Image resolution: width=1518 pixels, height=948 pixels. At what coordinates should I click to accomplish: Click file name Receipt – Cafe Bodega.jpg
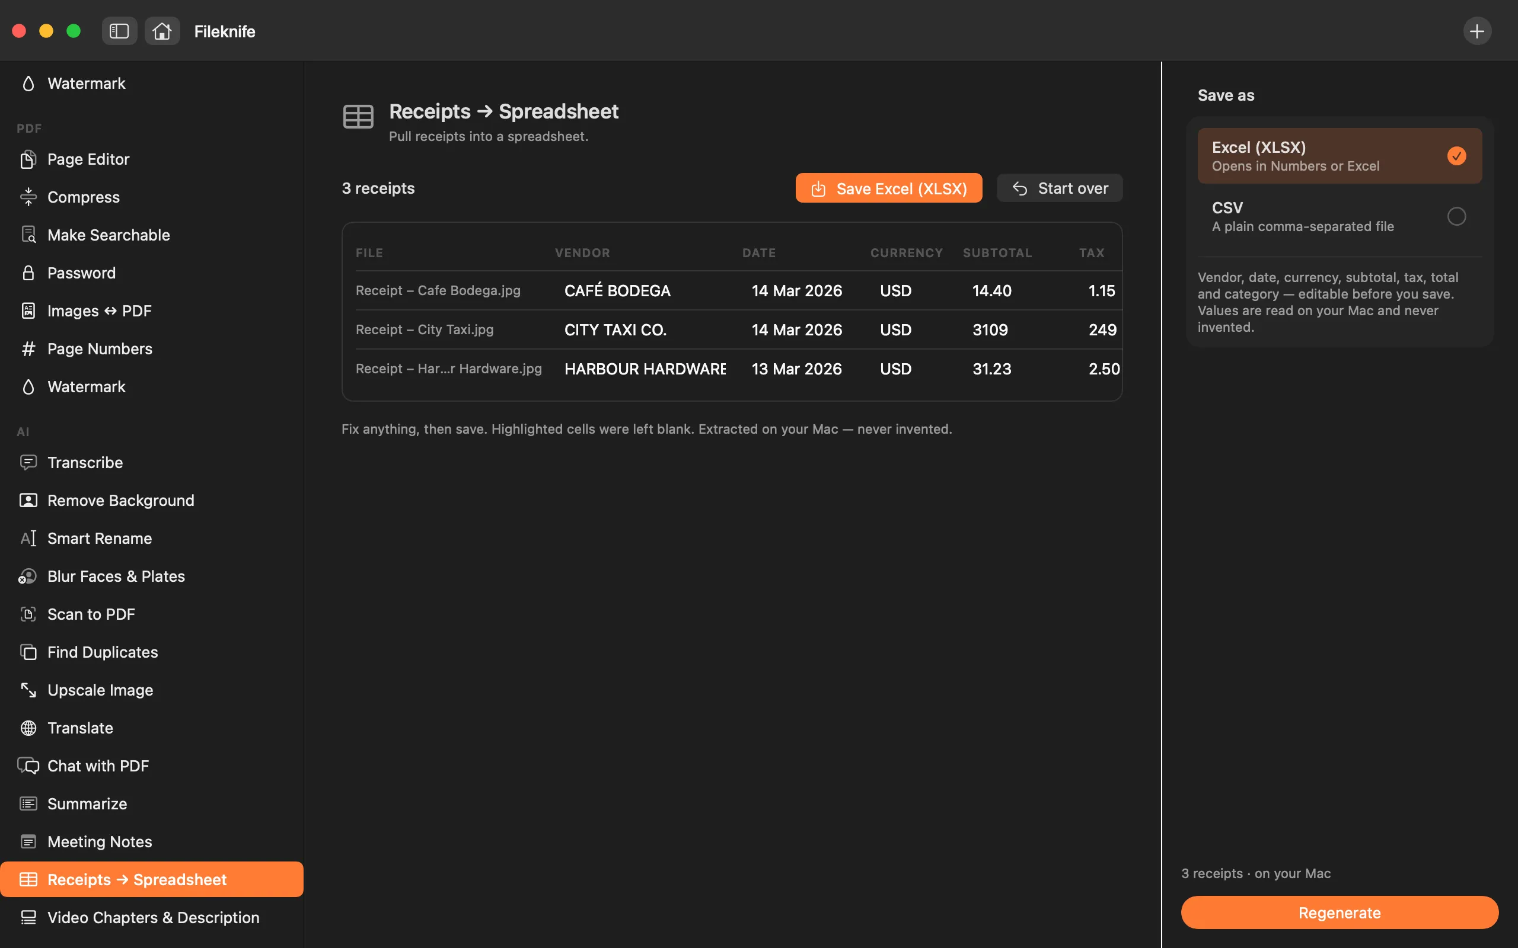coord(438,290)
